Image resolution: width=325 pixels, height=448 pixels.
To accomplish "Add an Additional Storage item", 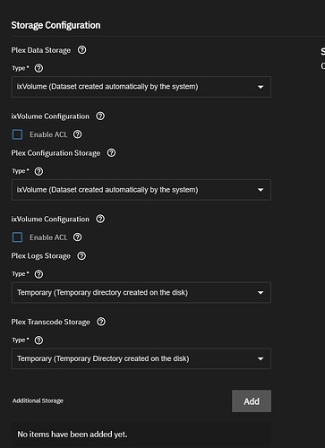I will pos(252,401).
